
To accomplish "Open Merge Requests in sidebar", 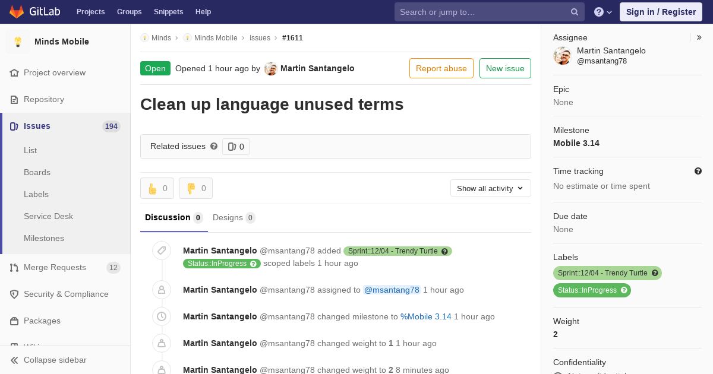I will click(x=65, y=267).
